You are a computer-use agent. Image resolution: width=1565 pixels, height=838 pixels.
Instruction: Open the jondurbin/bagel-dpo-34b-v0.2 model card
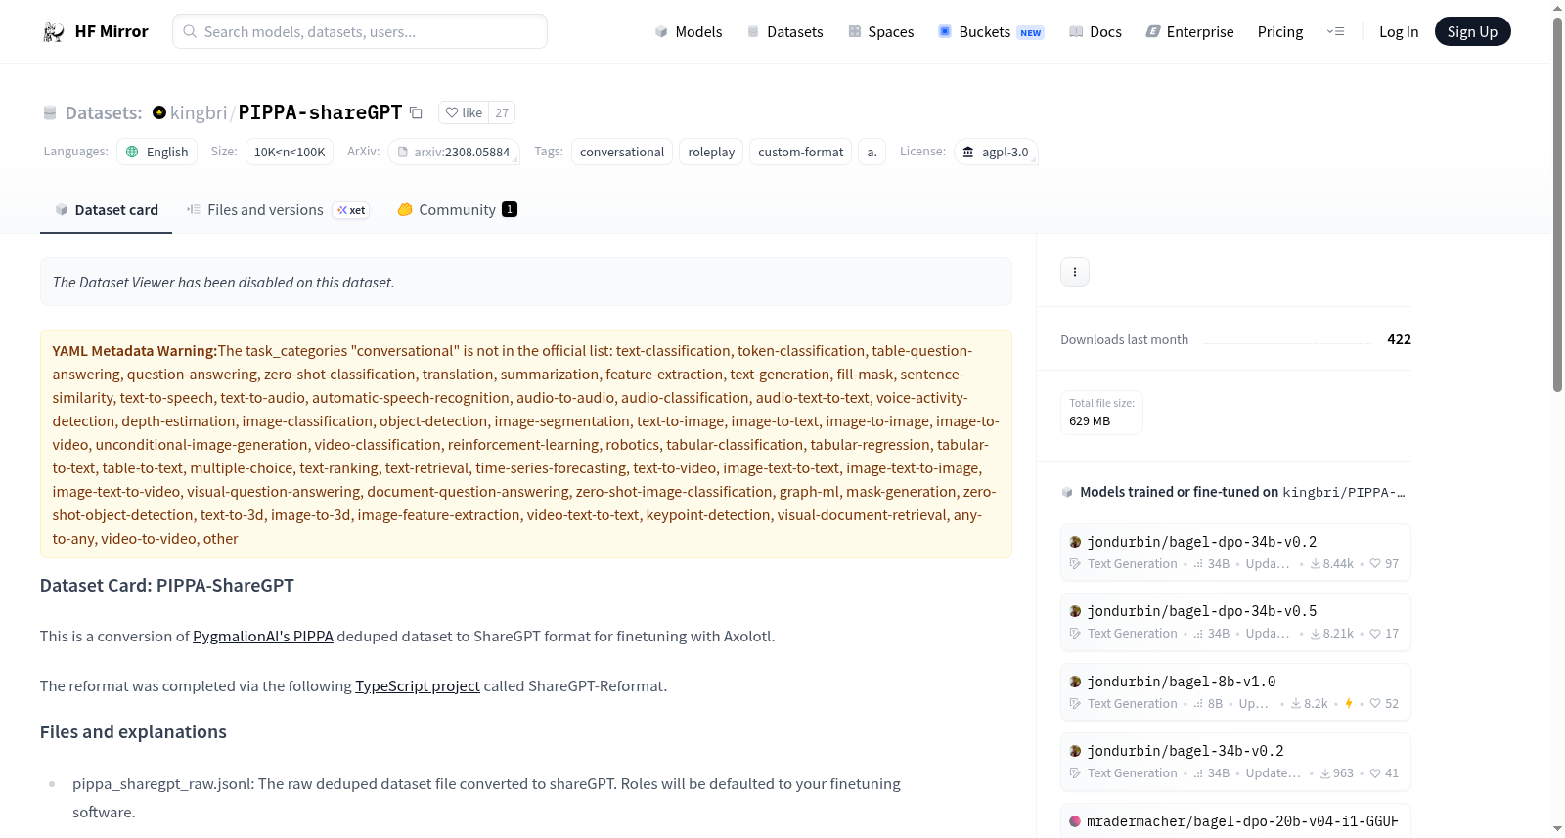(1235, 552)
